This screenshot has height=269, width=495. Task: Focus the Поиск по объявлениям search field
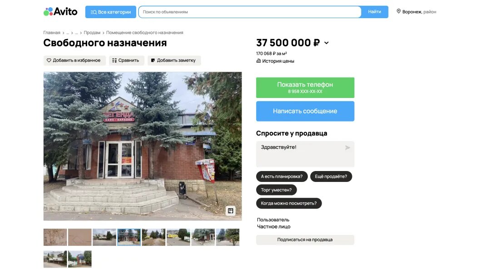click(250, 12)
